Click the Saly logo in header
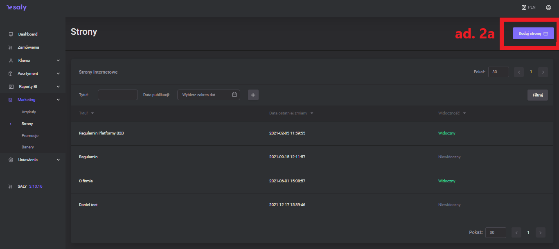This screenshot has width=559, height=249. [x=16, y=8]
